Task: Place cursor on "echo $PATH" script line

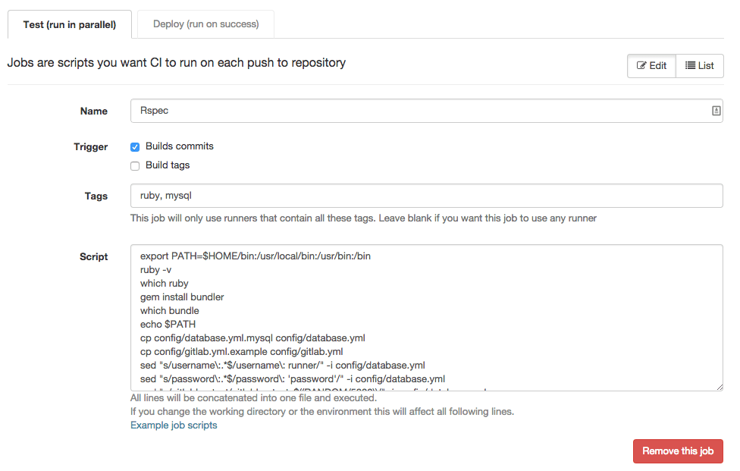Action: 168,325
